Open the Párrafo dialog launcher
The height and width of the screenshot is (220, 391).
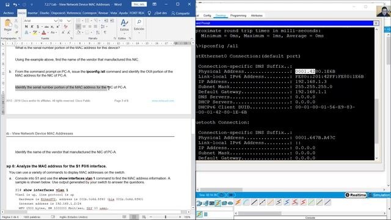115,38
